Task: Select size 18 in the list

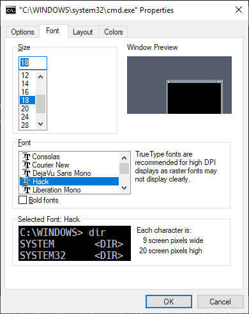Action: pyautogui.click(x=27, y=100)
